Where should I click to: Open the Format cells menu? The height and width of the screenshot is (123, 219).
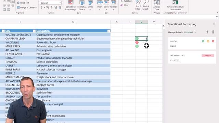[x=113, y=5]
